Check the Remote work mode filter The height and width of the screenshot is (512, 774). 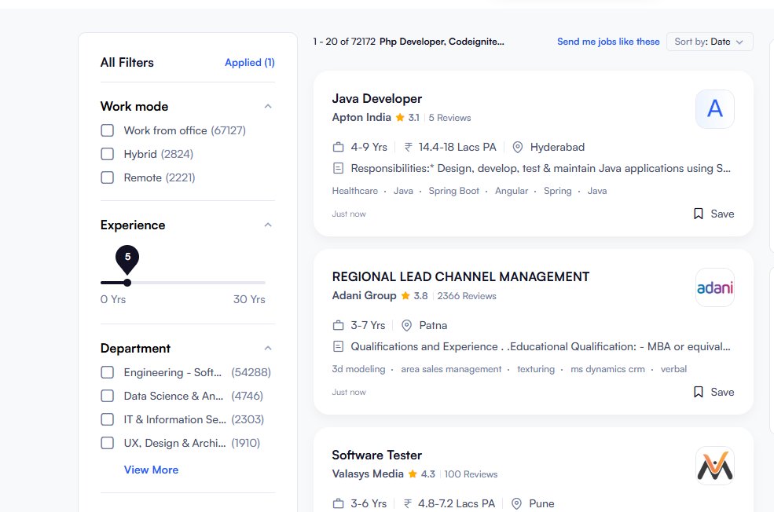pos(107,177)
